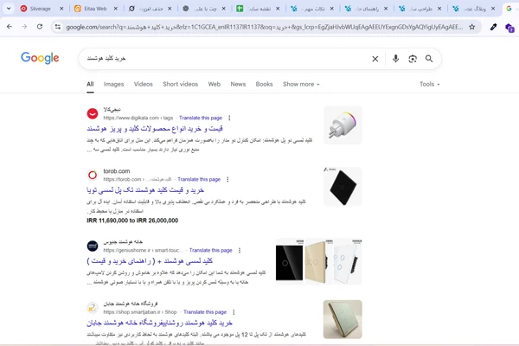Translate the digikala.com result page
Image resolution: width=519 pixels, height=346 pixels.
point(201,118)
